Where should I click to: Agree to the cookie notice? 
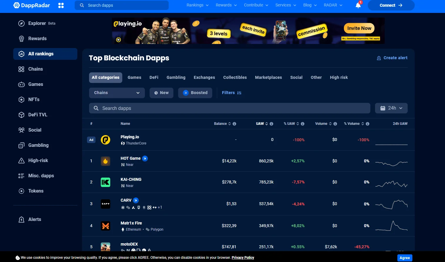[405, 258]
